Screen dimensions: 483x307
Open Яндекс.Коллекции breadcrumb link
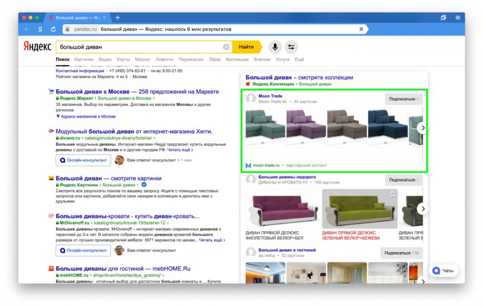coord(273,84)
